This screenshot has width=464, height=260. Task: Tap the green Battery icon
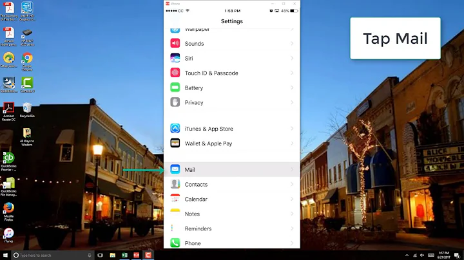[x=175, y=88]
